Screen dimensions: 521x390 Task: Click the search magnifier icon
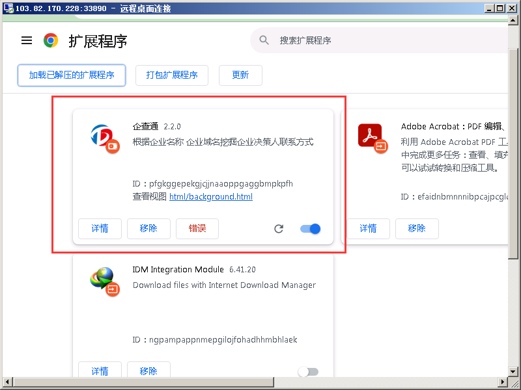coord(264,40)
